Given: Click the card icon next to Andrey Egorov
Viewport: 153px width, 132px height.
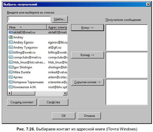Looking at the screenshot, I should [10, 42].
